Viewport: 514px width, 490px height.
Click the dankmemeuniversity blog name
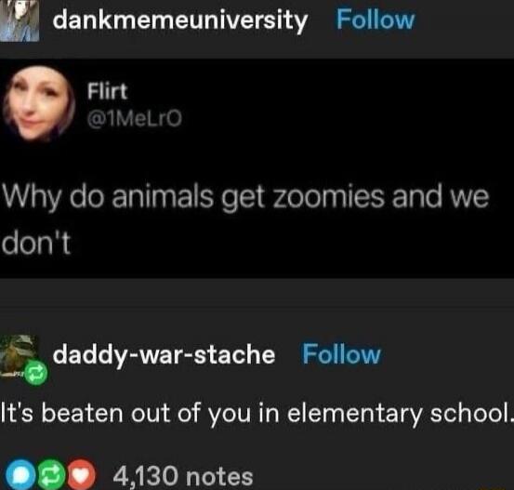coord(180,21)
